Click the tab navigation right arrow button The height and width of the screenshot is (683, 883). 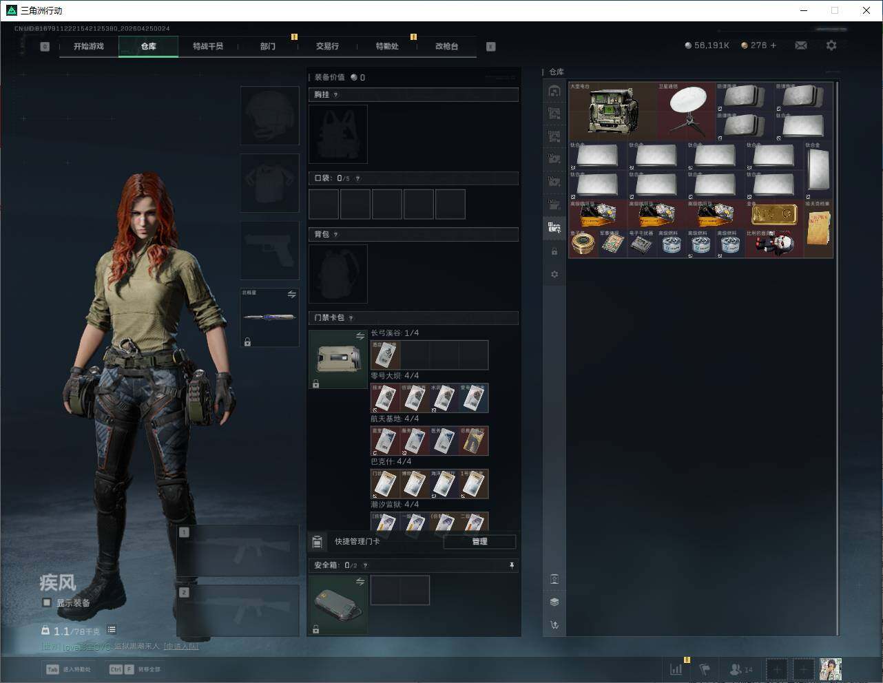pos(491,47)
